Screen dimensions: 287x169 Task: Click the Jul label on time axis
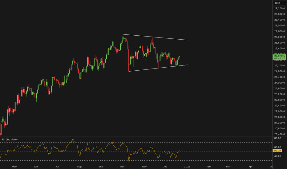tap(57, 167)
